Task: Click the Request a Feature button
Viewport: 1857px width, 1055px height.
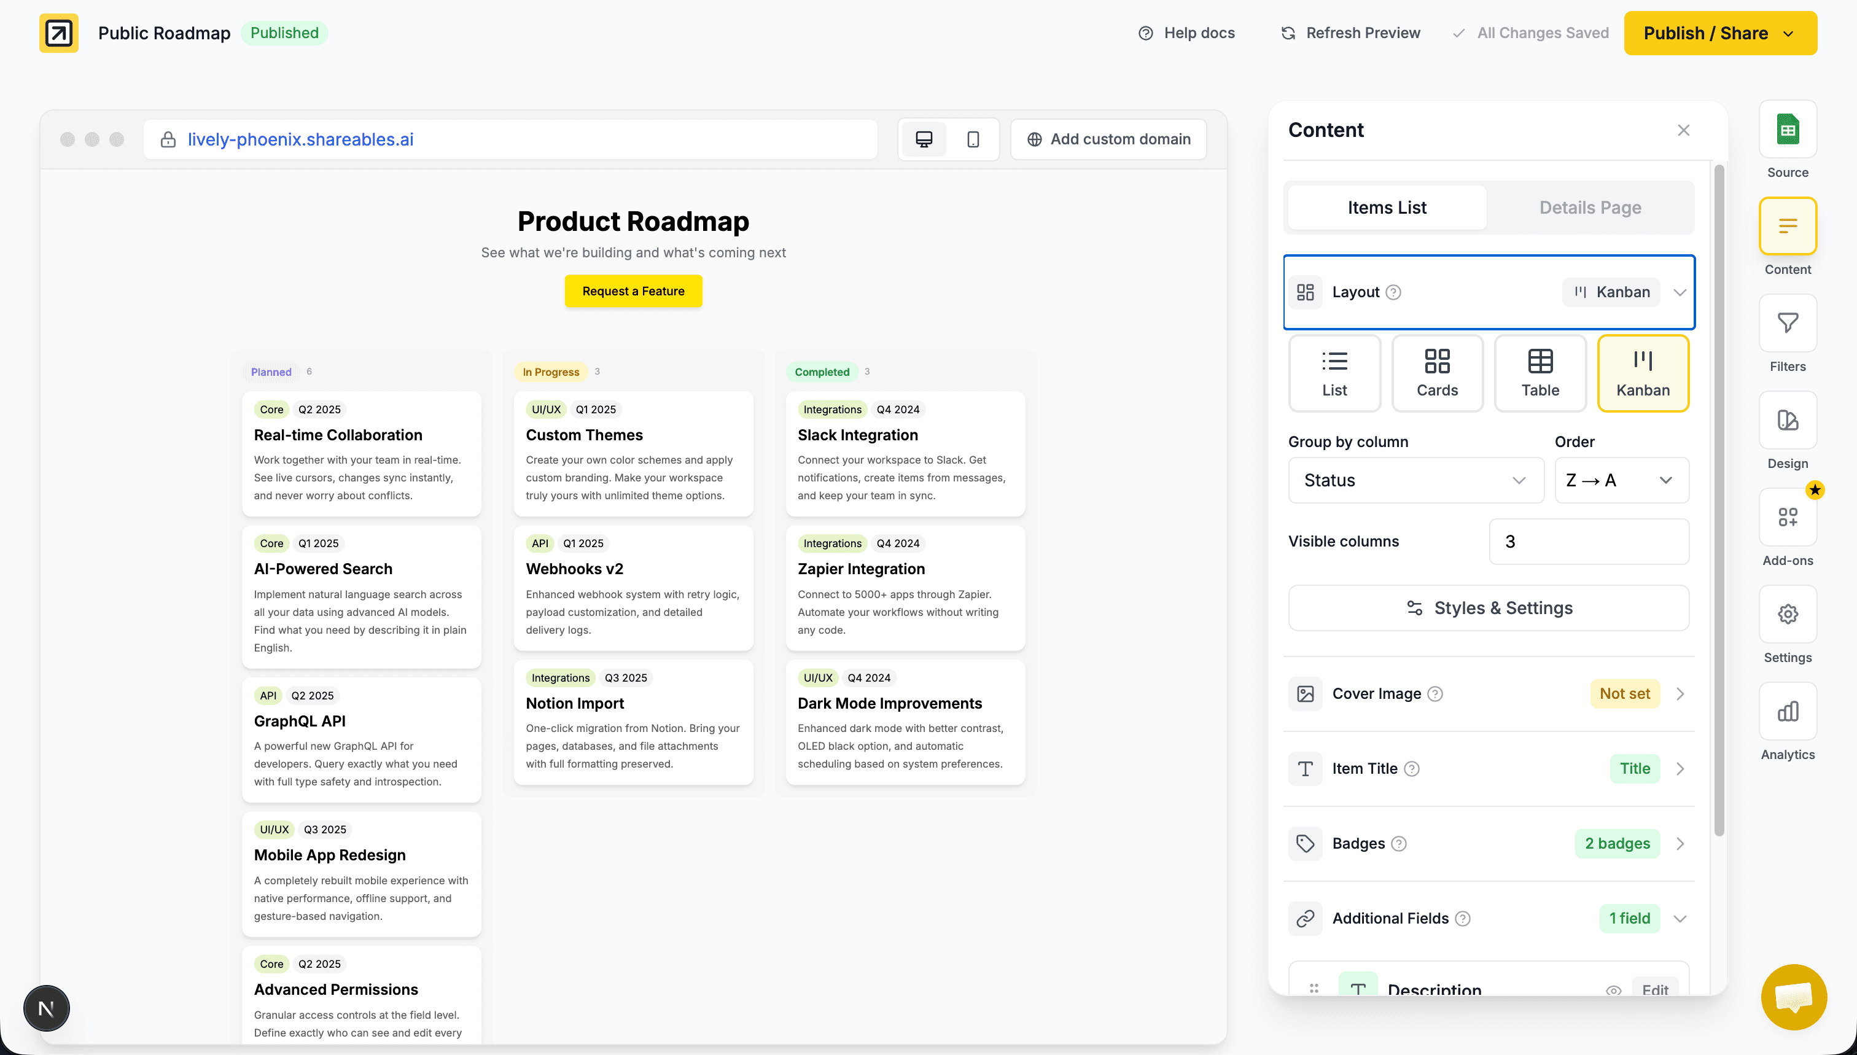Action: 633,290
